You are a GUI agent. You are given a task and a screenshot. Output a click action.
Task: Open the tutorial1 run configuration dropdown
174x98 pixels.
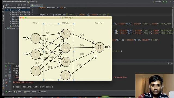(157, 2)
